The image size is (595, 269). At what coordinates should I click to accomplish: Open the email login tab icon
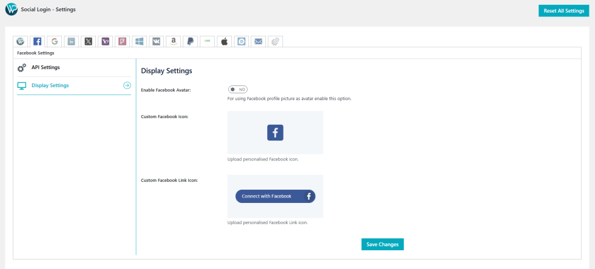click(x=259, y=41)
